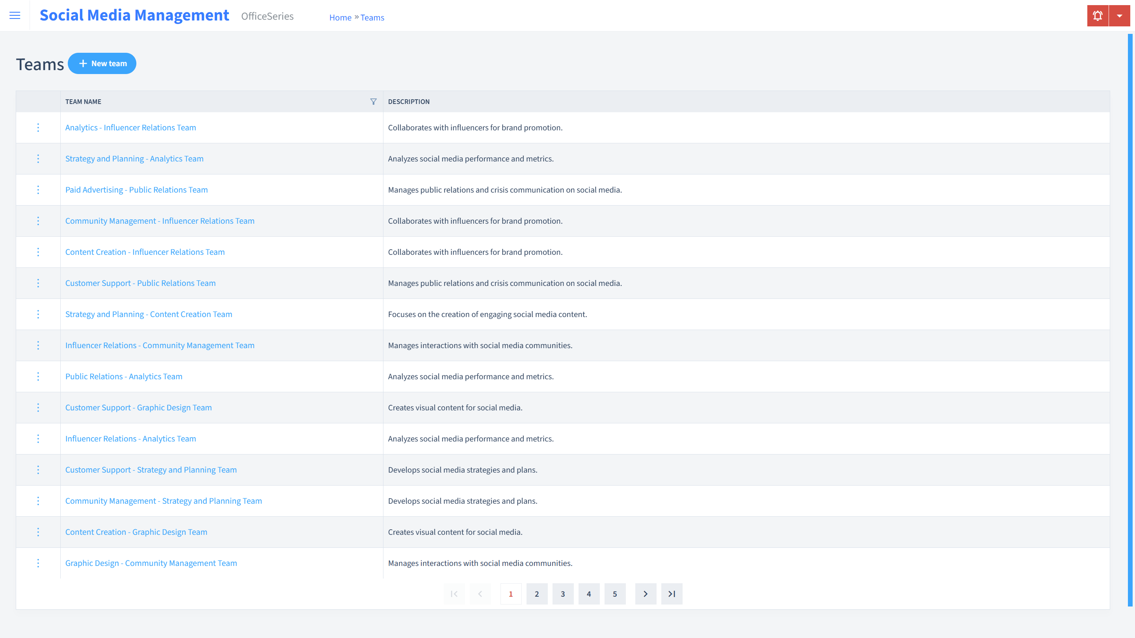Open row menu for Graphic Design - Community Management Team
Screen dimensions: 1135x638
point(38,563)
